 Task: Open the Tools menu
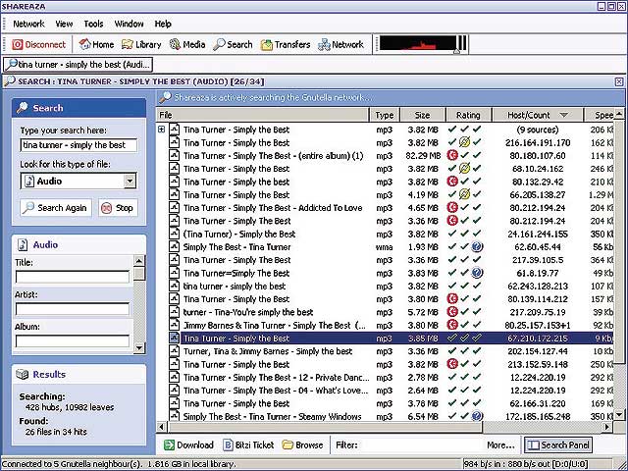pyautogui.click(x=94, y=24)
